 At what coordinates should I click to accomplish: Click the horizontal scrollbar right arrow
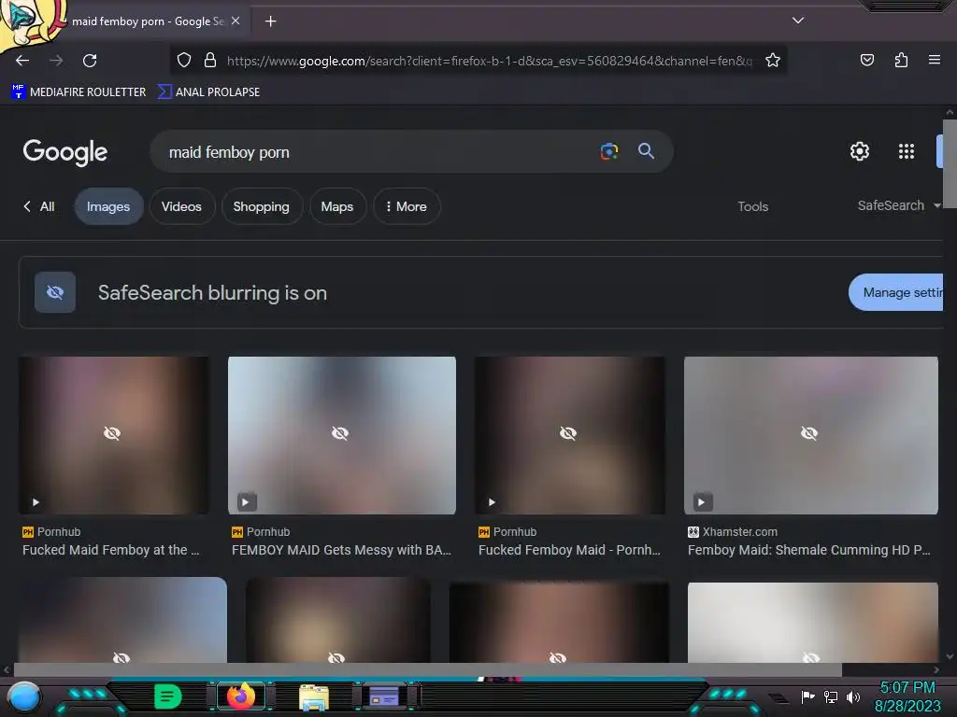click(x=936, y=669)
